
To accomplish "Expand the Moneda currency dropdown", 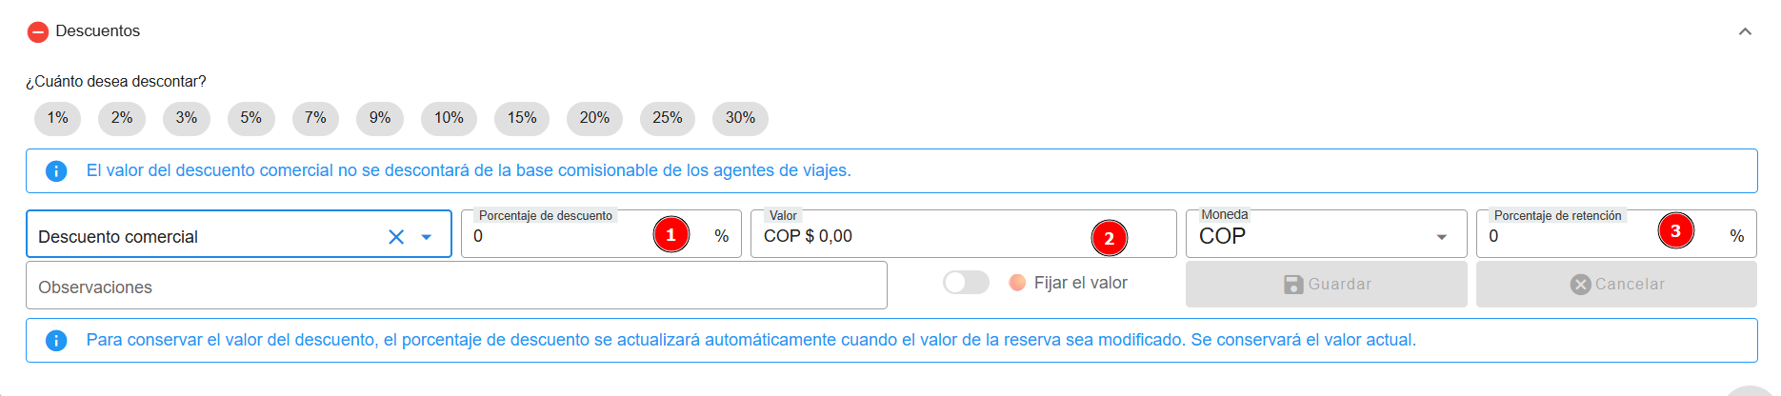I will point(1441,237).
